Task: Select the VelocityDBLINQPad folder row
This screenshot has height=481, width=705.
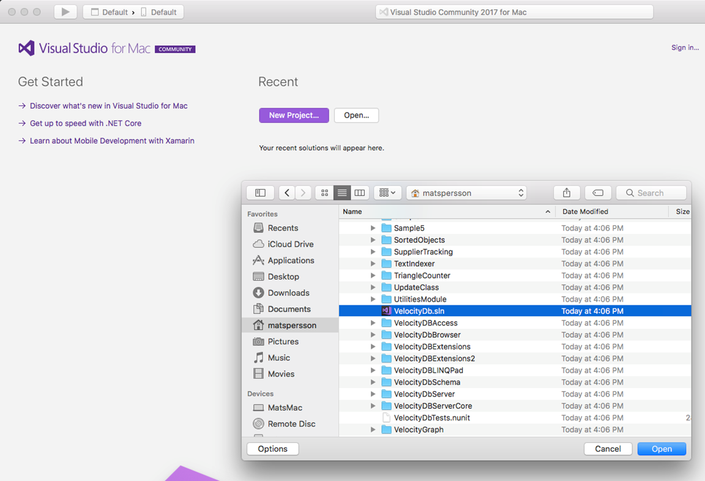Action: 515,370
